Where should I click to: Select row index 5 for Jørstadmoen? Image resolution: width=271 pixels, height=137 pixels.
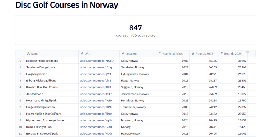pyautogui.click(x=20, y=94)
